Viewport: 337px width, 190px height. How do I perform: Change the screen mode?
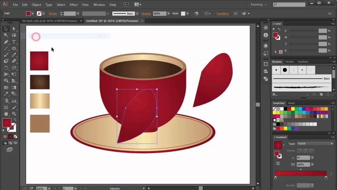pyautogui.click(x=10, y=150)
